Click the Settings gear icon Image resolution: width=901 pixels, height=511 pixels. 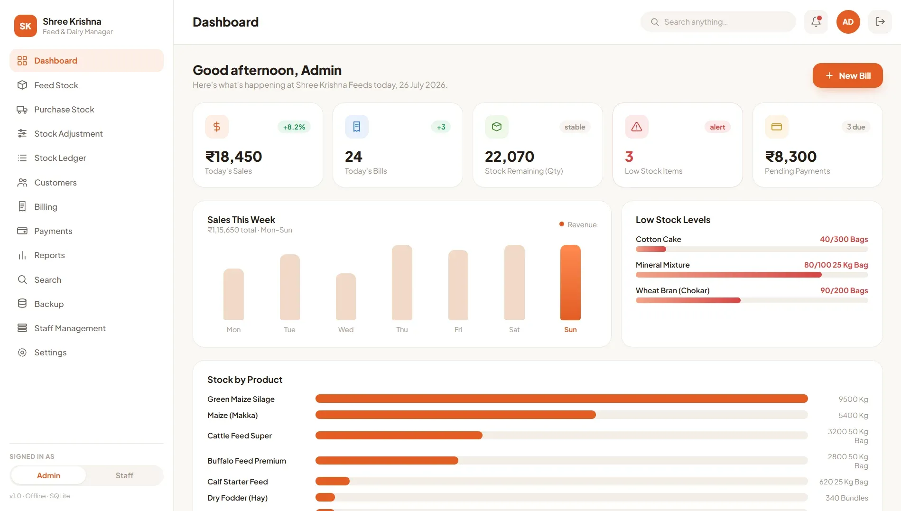point(22,353)
